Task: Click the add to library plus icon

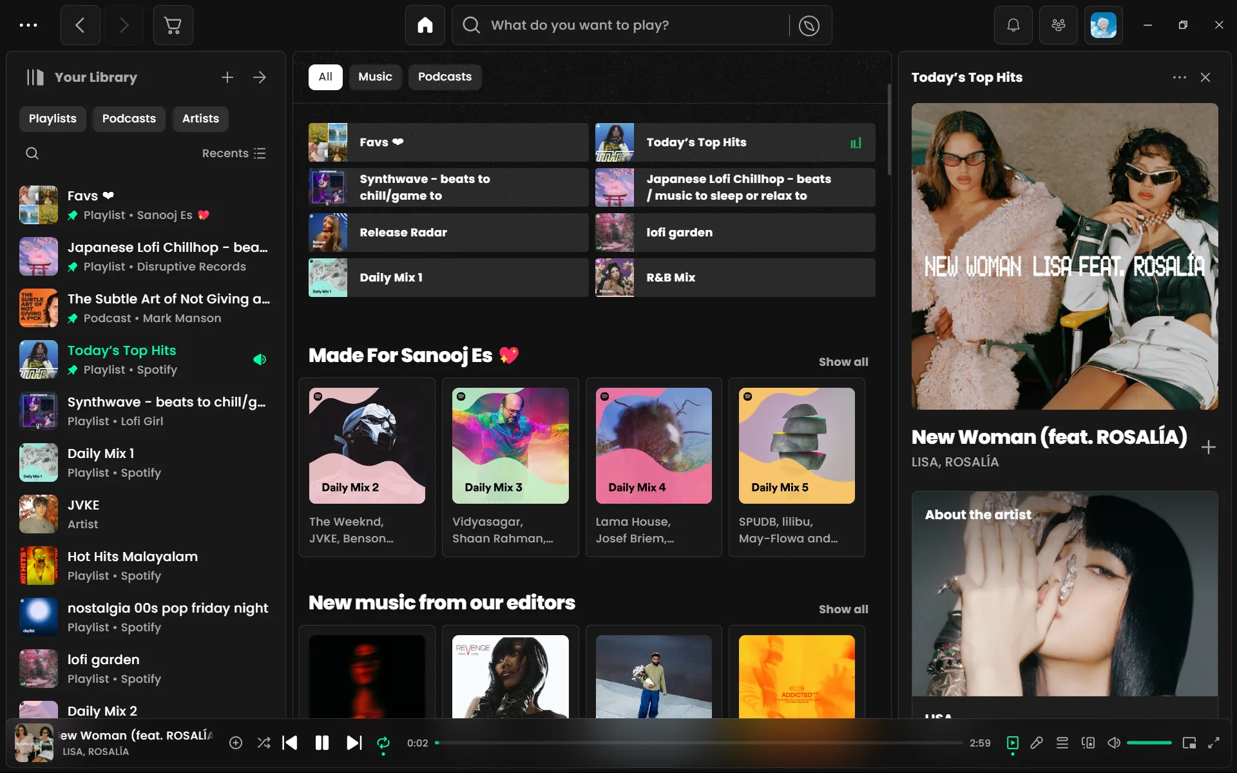Action: tap(1209, 447)
